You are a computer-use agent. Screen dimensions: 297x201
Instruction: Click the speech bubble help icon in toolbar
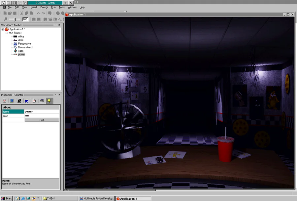pos(50,13)
